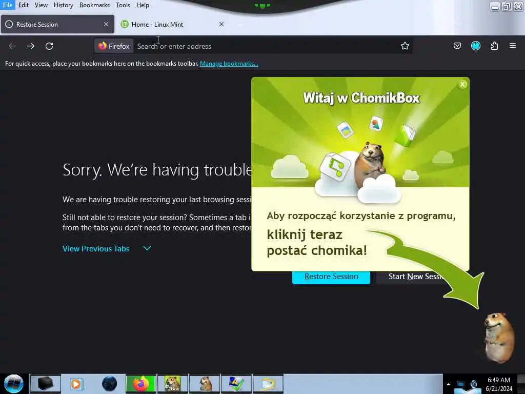Close the Home - Linux Mint tab
The width and height of the screenshot is (525, 394).
coord(221,24)
